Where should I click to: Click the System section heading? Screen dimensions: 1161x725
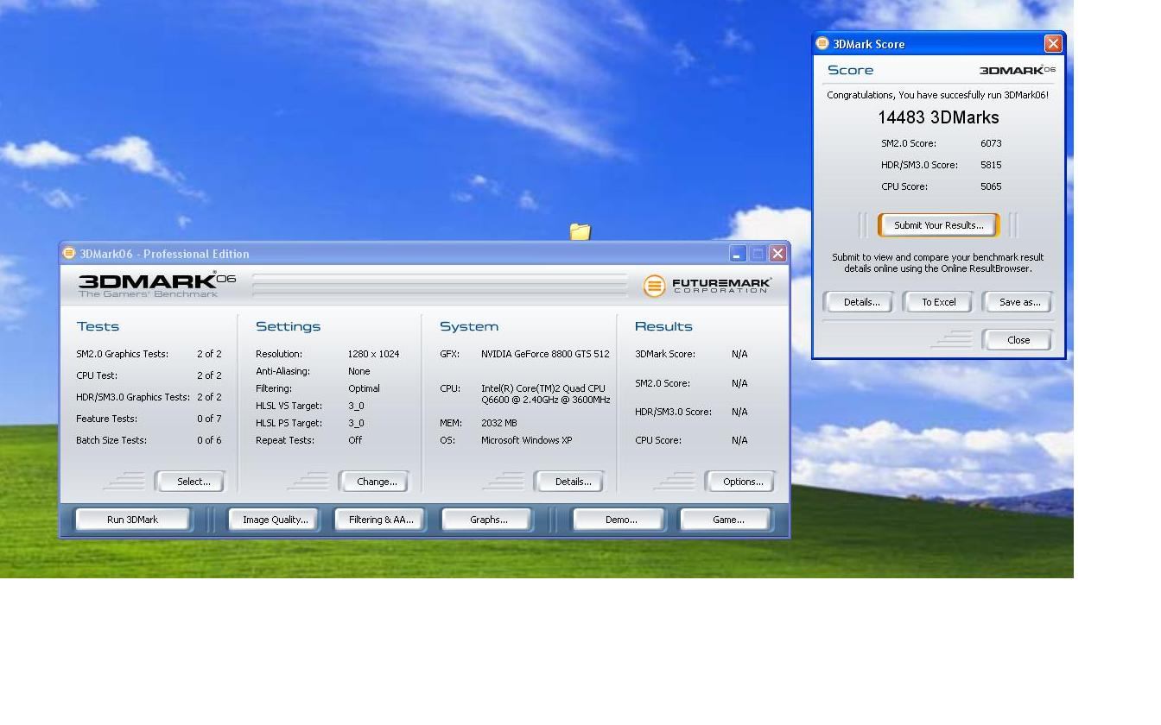point(469,326)
